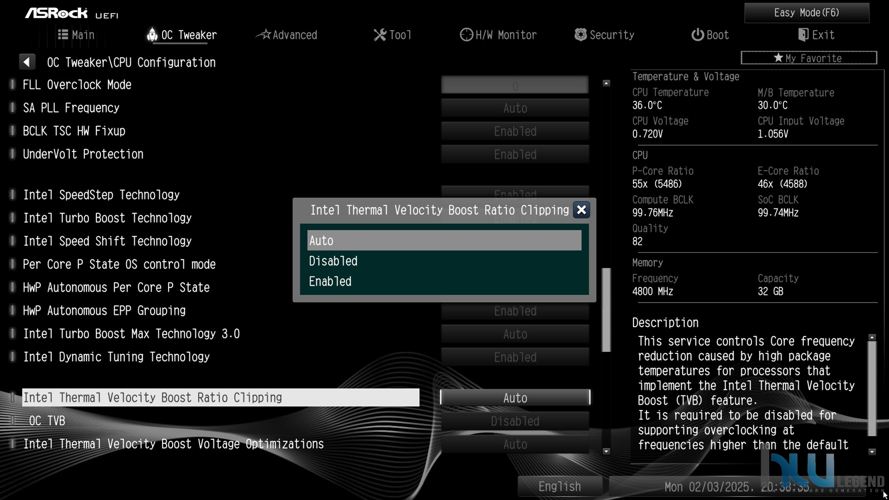Open TVB Voltage Optimizations Auto dropdown
Screen dimensions: 889x500
[x=515, y=444]
